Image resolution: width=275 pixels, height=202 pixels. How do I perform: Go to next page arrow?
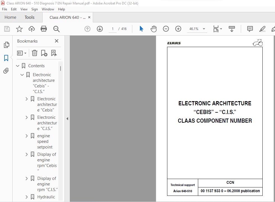click(x=100, y=29)
